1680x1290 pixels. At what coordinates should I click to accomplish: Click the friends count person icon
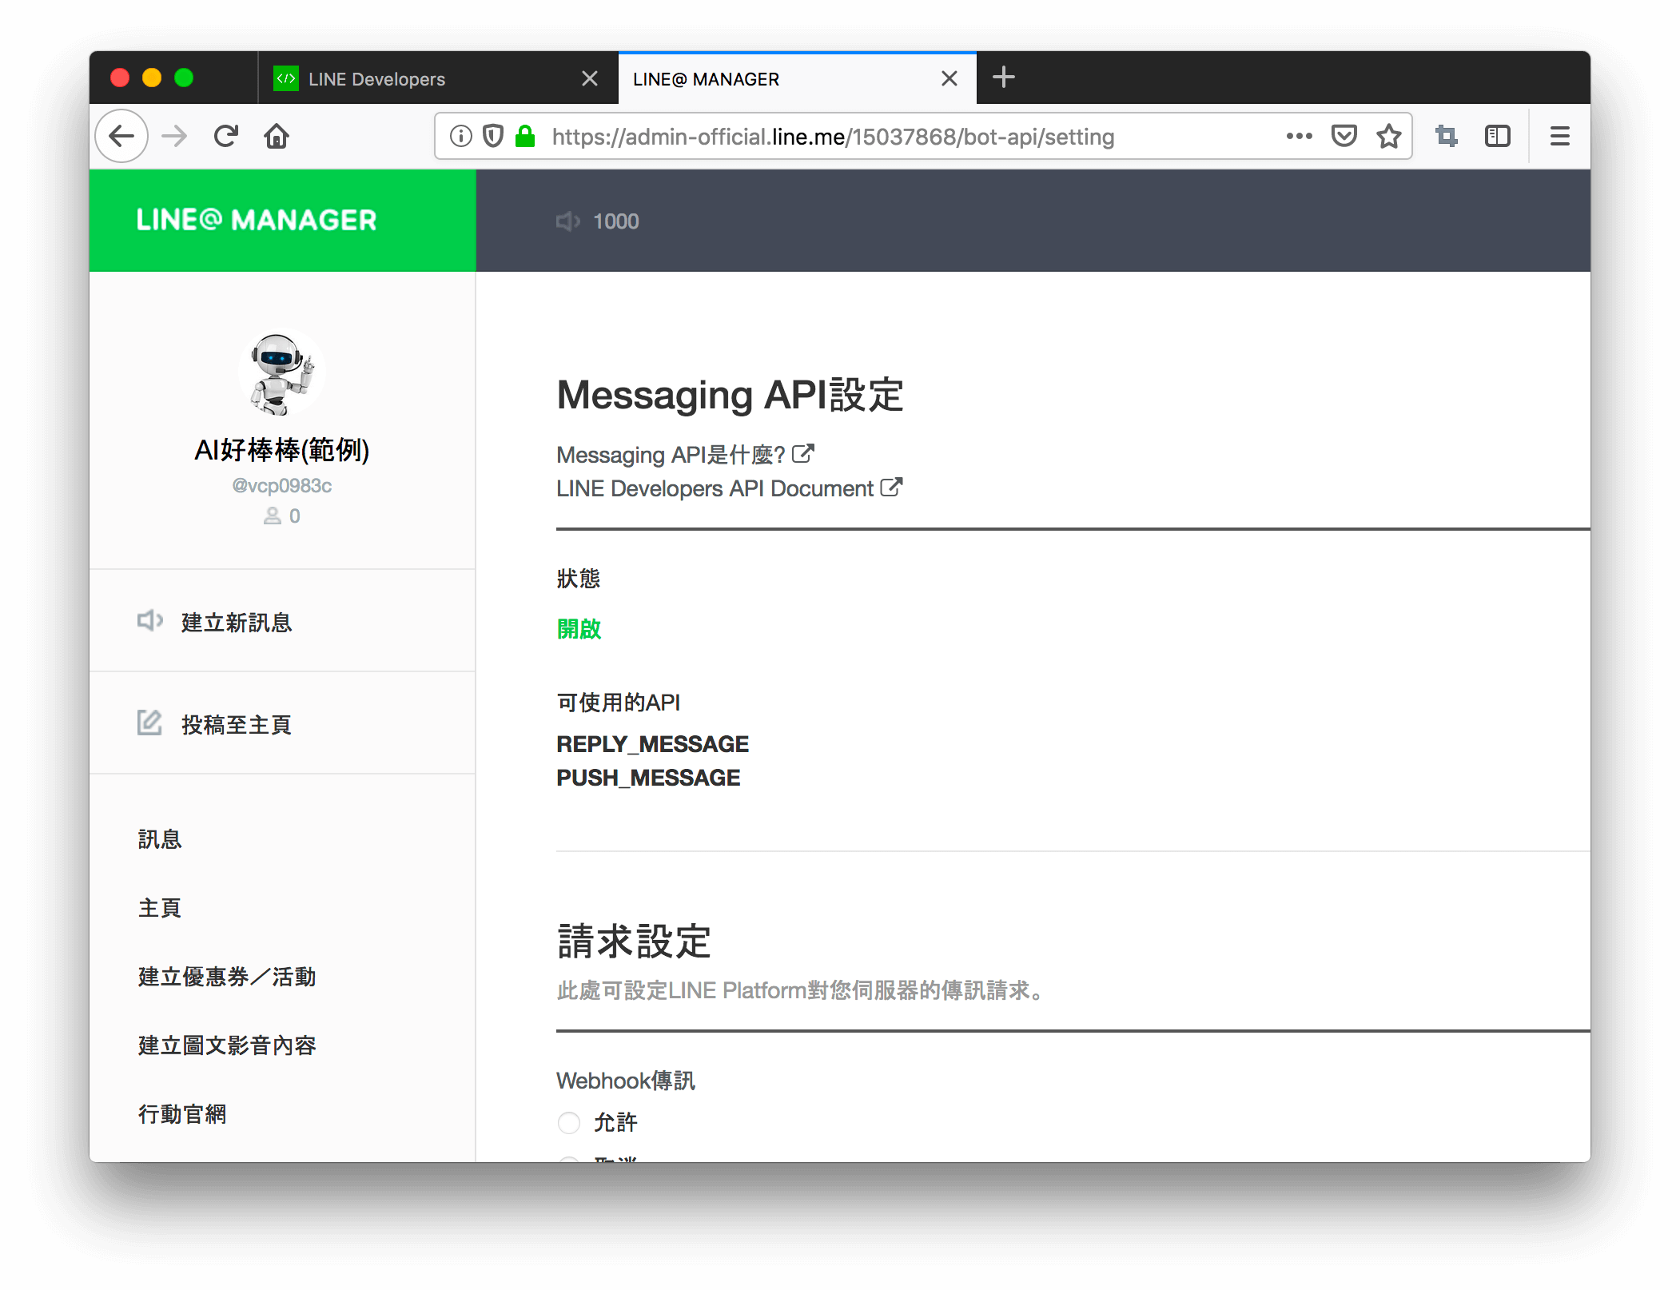[273, 516]
